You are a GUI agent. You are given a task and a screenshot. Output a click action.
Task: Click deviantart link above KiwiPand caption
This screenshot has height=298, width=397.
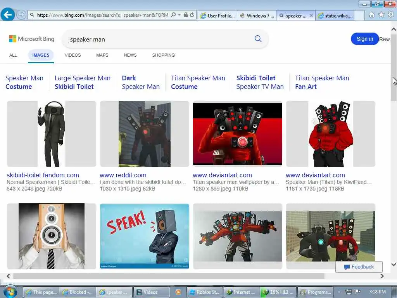315,175
